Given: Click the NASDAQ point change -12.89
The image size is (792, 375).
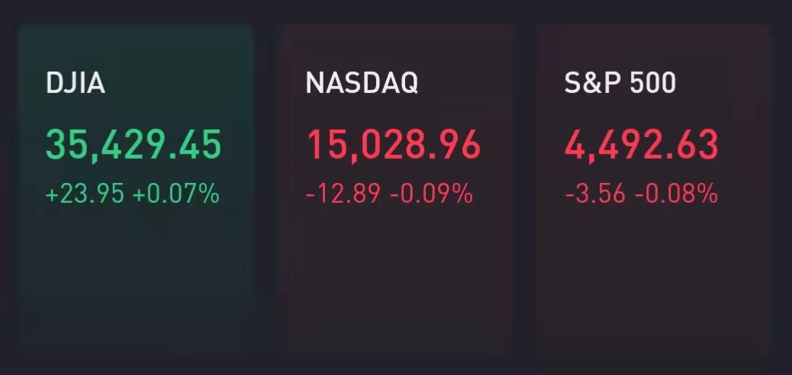Looking at the screenshot, I should [x=343, y=194].
